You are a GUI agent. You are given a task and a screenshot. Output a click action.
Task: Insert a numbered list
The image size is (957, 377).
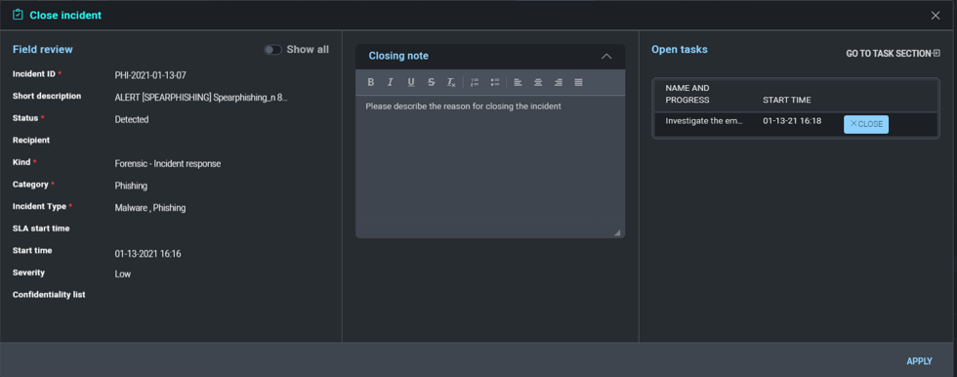point(475,82)
